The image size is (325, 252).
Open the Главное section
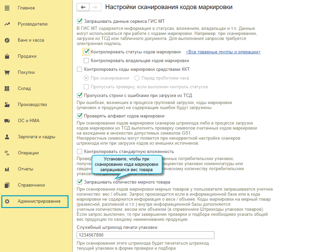(26, 8)
